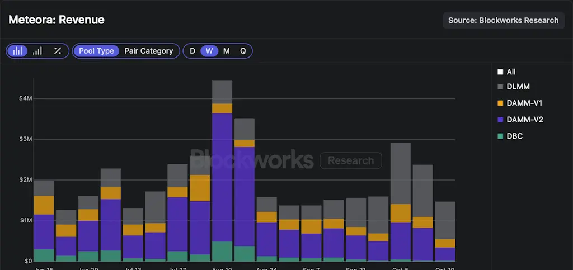Choose the Quarterly (Q) interval

click(x=243, y=51)
